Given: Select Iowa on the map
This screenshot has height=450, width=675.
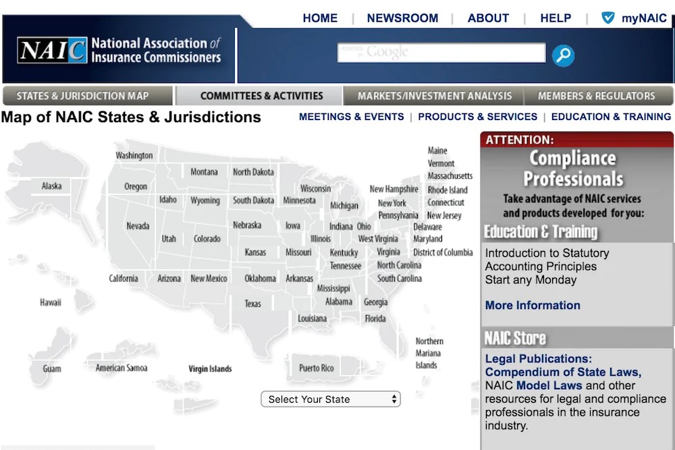Looking at the screenshot, I should point(293,225).
